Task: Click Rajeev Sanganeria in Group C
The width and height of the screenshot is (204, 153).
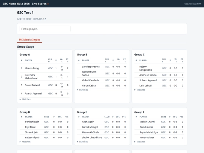Action: [145, 68]
